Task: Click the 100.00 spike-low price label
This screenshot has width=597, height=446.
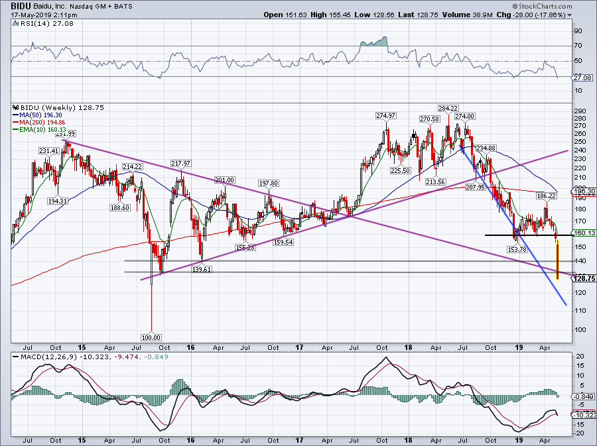Action: coord(151,337)
